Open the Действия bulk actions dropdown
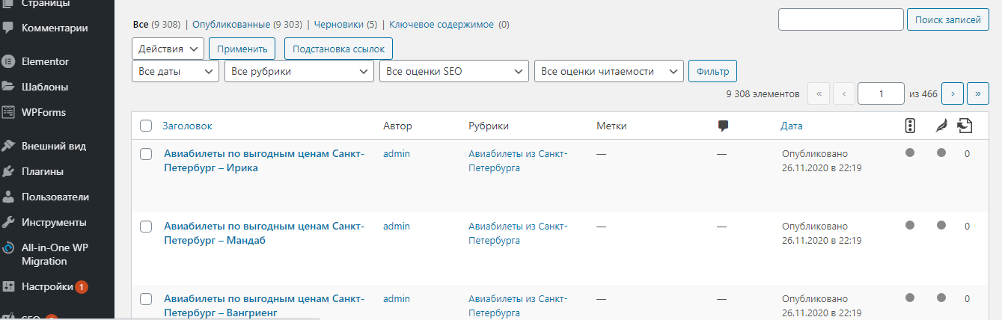 click(x=168, y=49)
